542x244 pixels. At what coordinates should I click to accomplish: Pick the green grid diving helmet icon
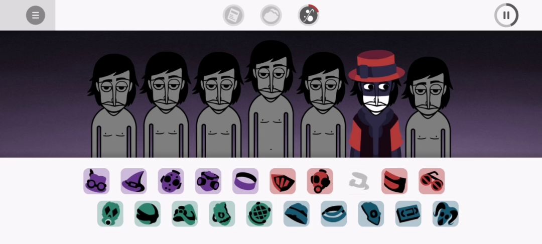pyautogui.click(x=259, y=213)
